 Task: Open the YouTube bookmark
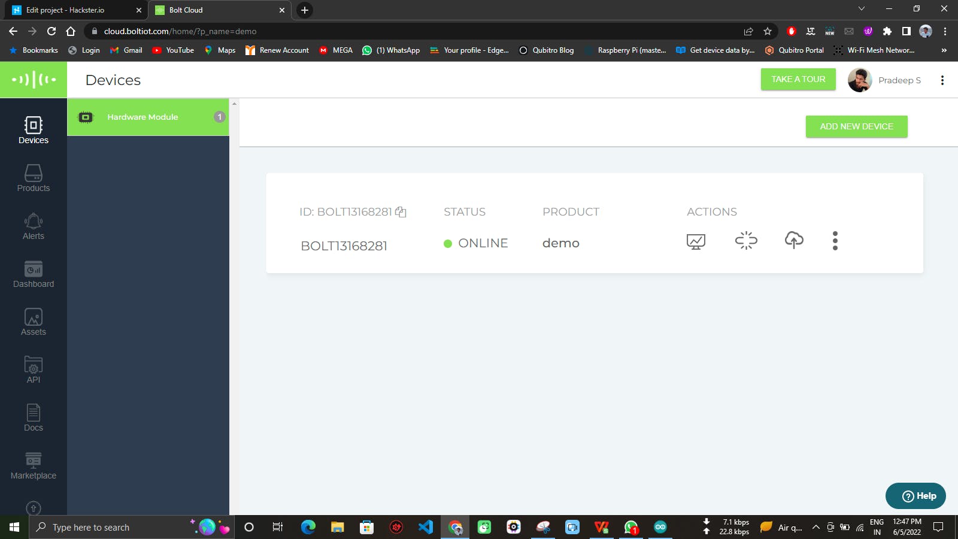coord(173,50)
